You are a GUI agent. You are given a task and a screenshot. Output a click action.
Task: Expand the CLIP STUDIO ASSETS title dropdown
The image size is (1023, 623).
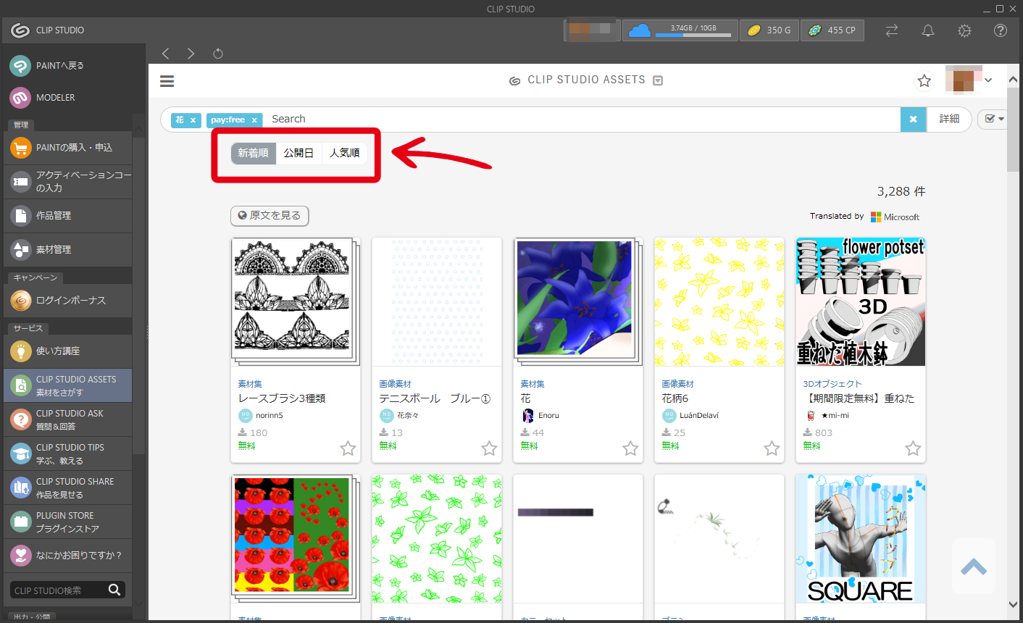[658, 80]
